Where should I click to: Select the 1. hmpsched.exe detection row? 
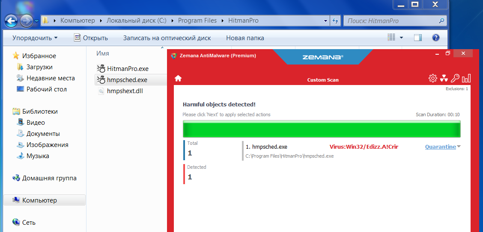click(352, 151)
